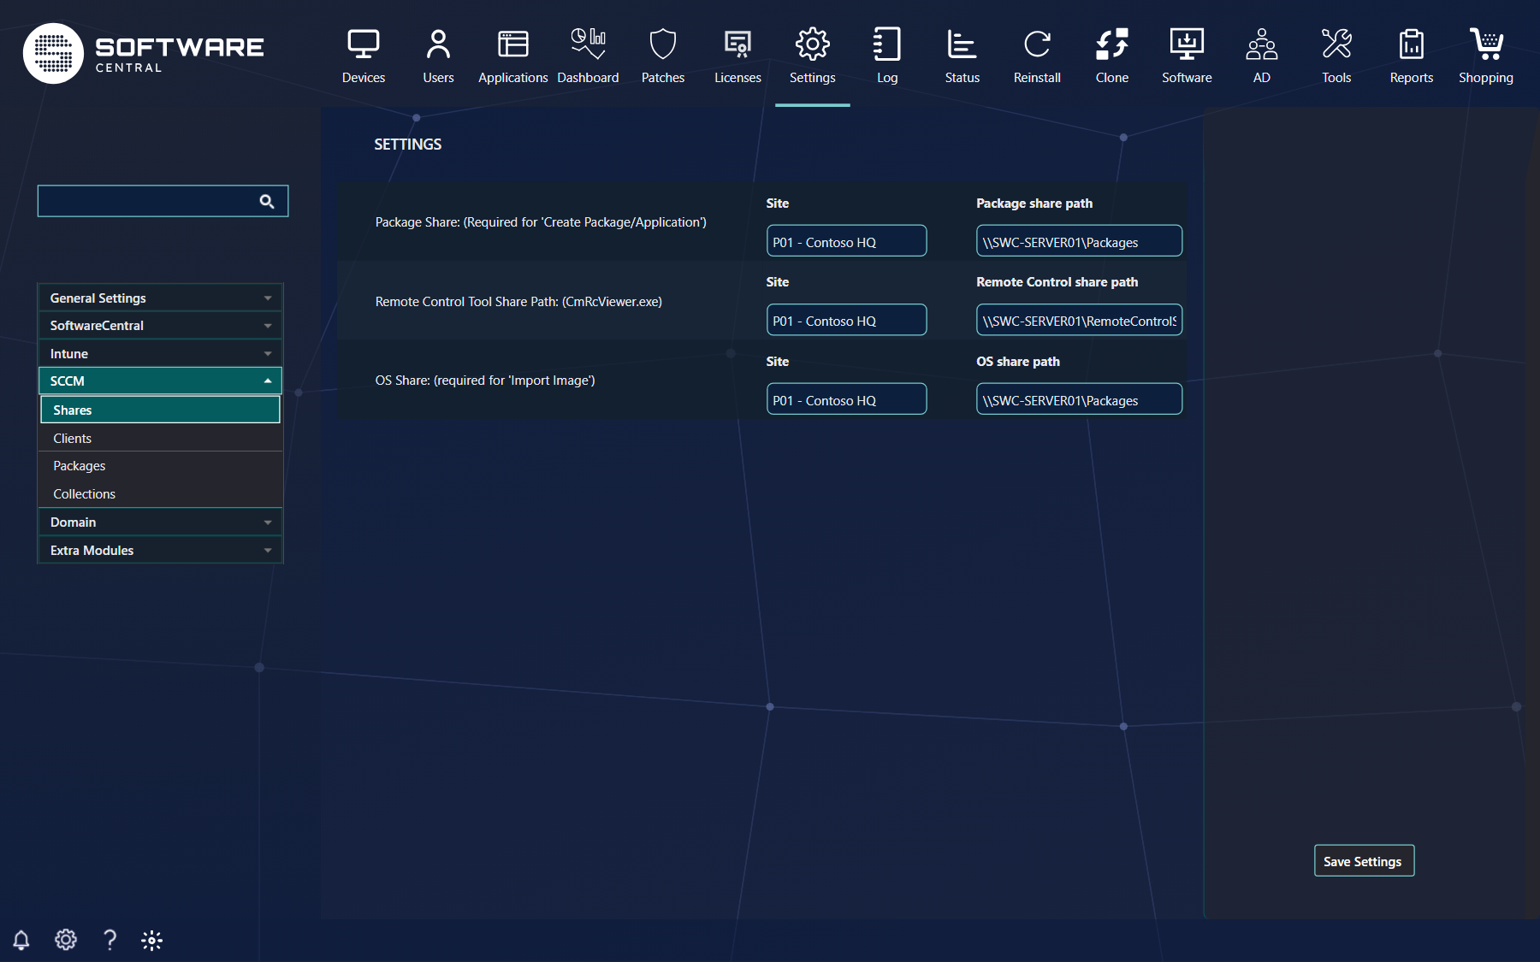Expand General Settings group
1540x962 pixels.
[x=160, y=298]
